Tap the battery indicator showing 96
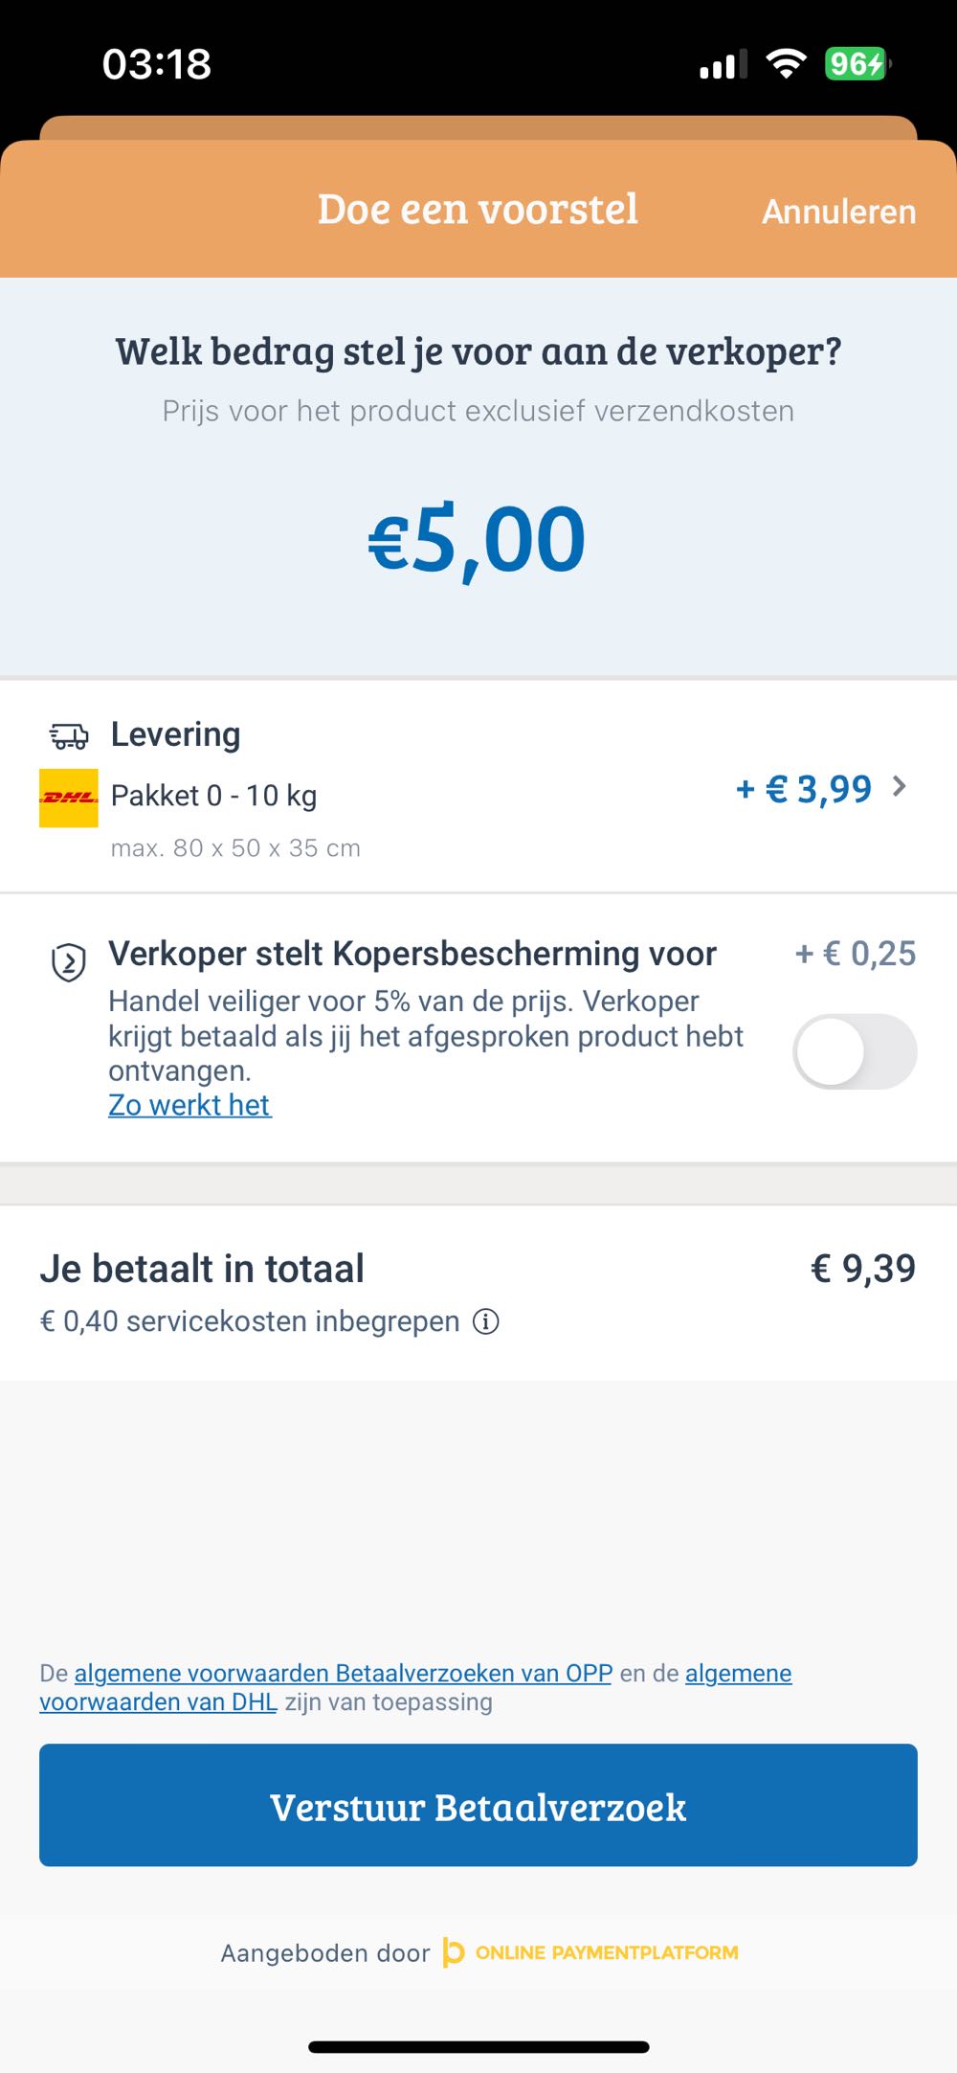The height and width of the screenshot is (2073, 957). click(857, 64)
